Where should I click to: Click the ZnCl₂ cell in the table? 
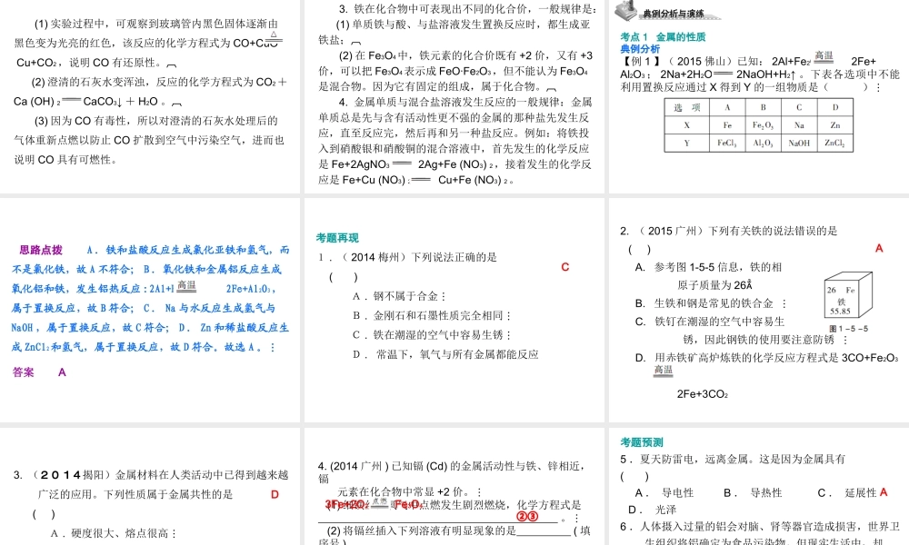[x=834, y=143]
